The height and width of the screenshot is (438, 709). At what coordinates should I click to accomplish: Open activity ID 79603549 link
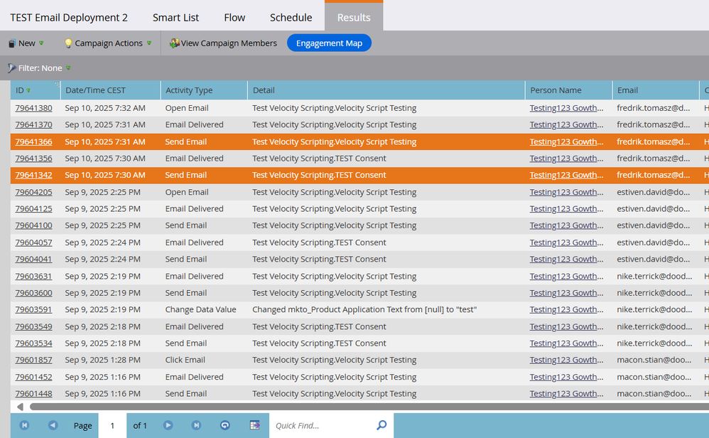[x=33, y=326]
